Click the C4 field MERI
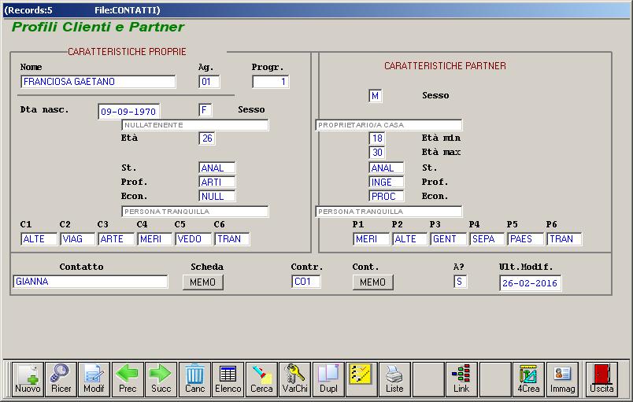The width and height of the screenshot is (633, 402). pyautogui.click(x=154, y=239)
